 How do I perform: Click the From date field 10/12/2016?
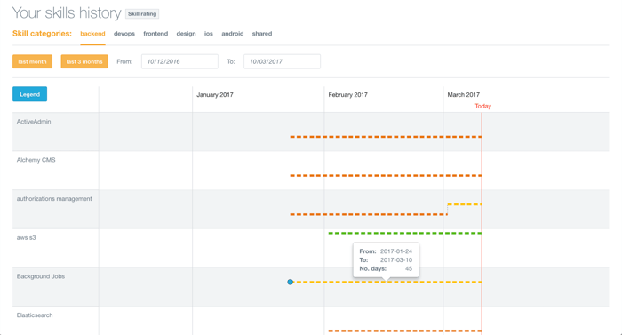[179, 61]
